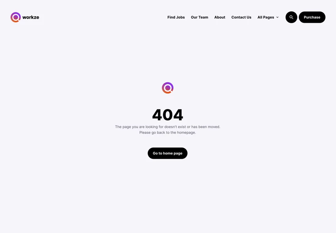336x233 pixels.
Task: Click the words 'The page' starting the message
Action: pyautogui.click(x=123, y=127)
